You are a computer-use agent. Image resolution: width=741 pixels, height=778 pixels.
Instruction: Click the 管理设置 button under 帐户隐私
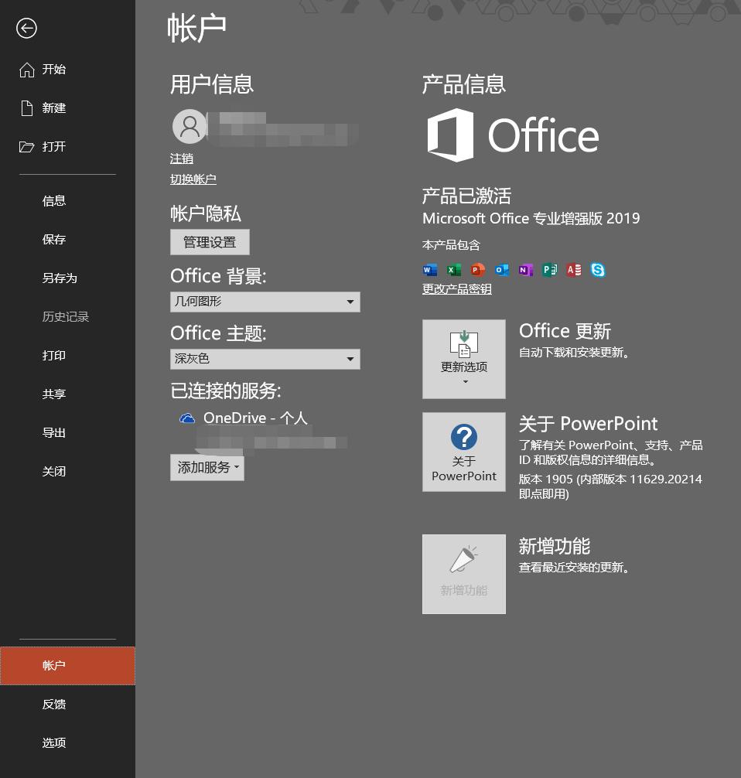click(x=210, y=241)
